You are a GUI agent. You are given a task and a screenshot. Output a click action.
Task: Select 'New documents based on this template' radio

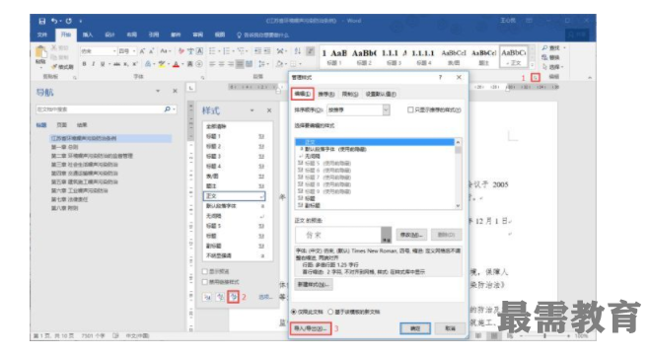pos(330,312)
